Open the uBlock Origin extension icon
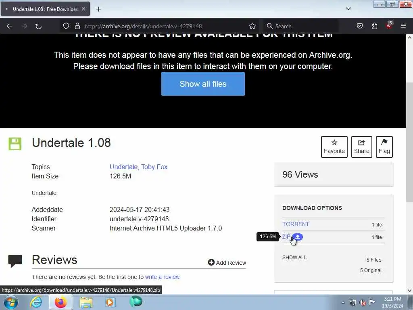 389,25
